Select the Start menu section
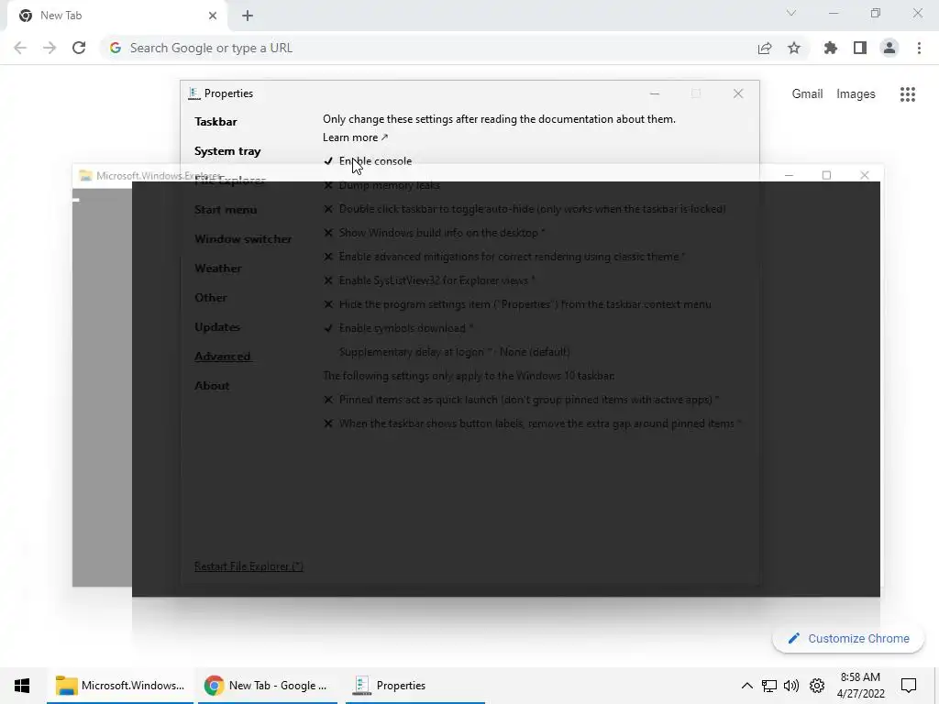 (226, 210)
